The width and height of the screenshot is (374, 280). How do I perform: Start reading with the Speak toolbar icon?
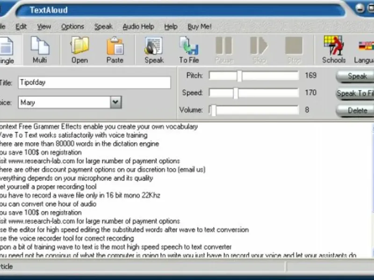coord(154,50)
